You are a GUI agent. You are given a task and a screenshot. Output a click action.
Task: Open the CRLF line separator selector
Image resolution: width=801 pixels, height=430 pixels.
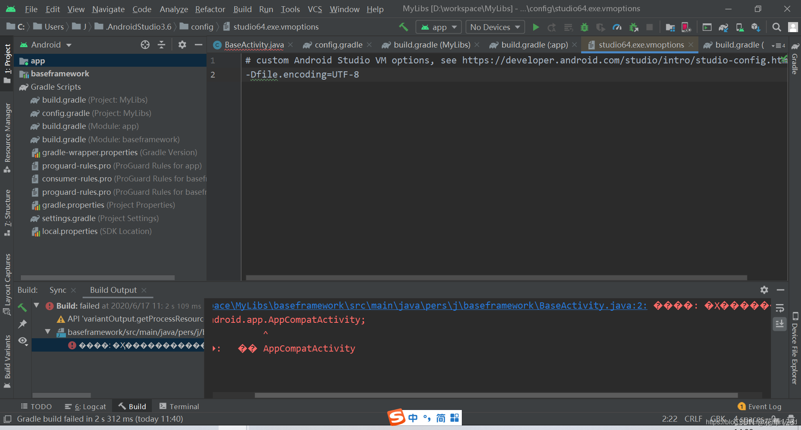tap(693, 418)
